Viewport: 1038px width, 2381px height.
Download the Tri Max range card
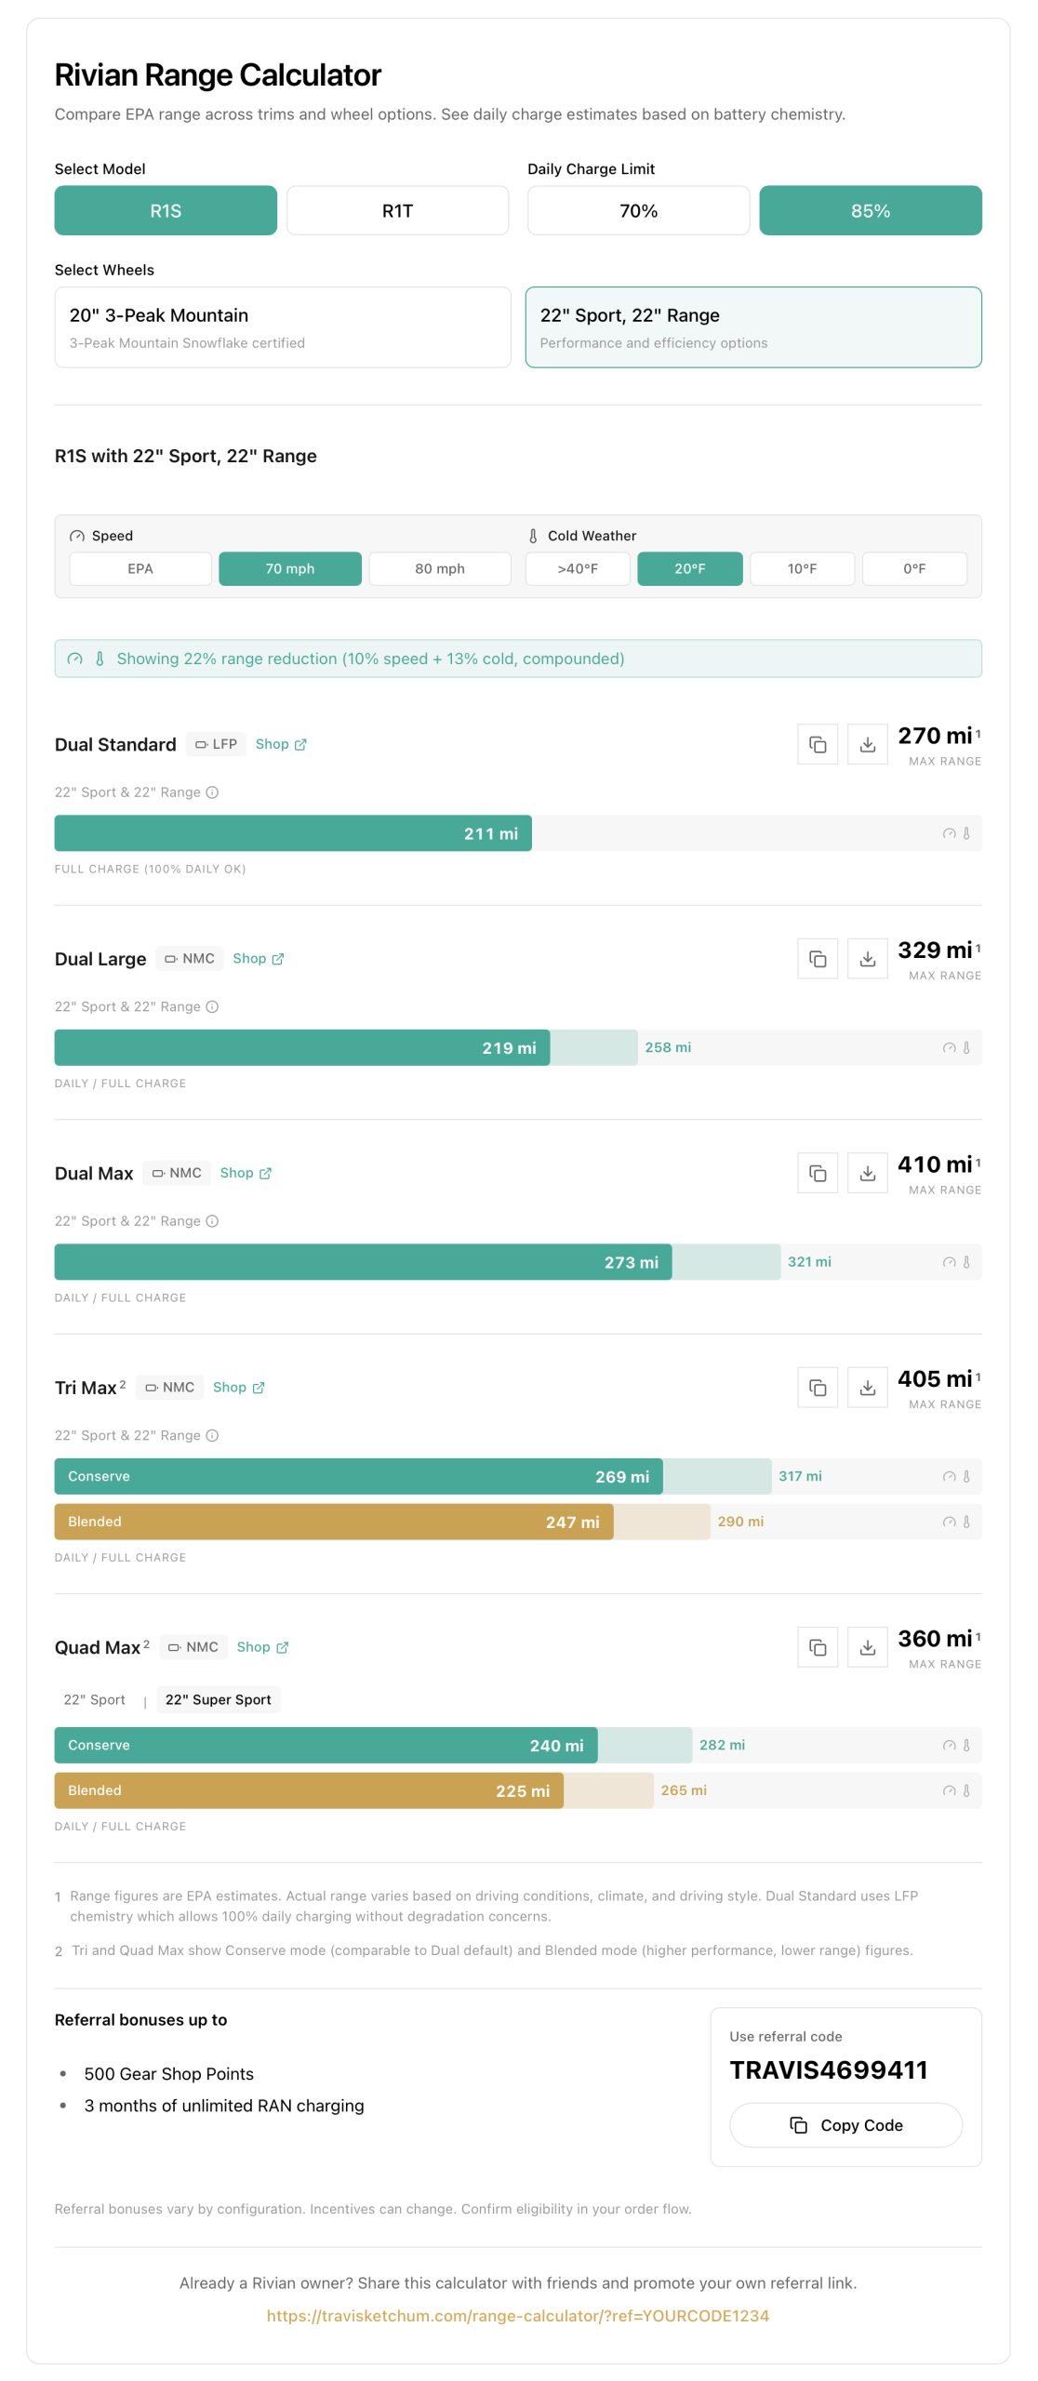click(868, 1387)
